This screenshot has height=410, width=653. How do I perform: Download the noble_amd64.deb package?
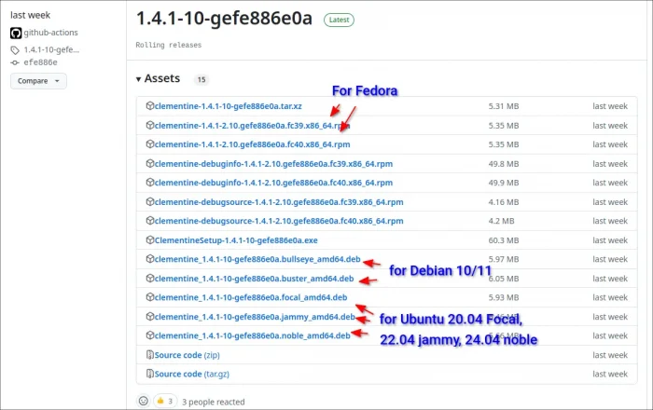253,336
